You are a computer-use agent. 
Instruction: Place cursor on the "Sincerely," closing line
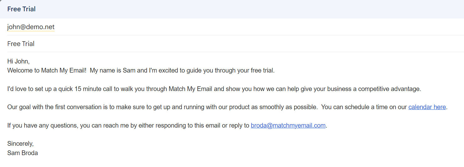pos(20,144)
